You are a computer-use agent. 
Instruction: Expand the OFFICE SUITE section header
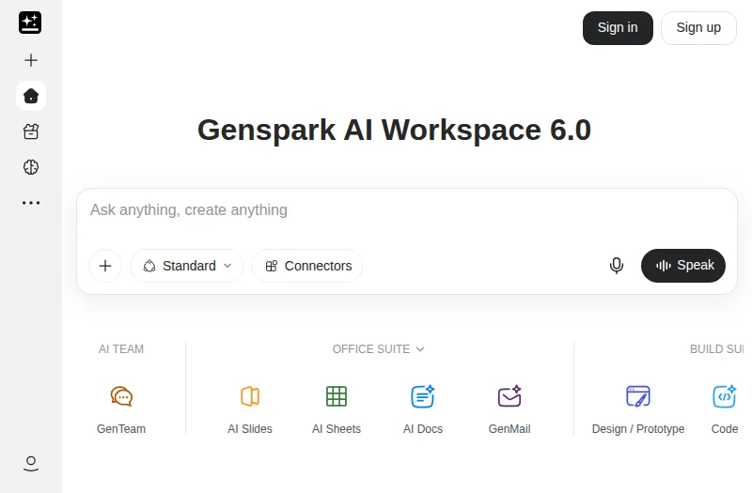(x=379, y=349)
